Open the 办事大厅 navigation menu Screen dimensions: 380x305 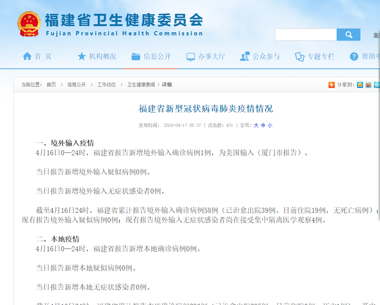click(x=206, y=56)
